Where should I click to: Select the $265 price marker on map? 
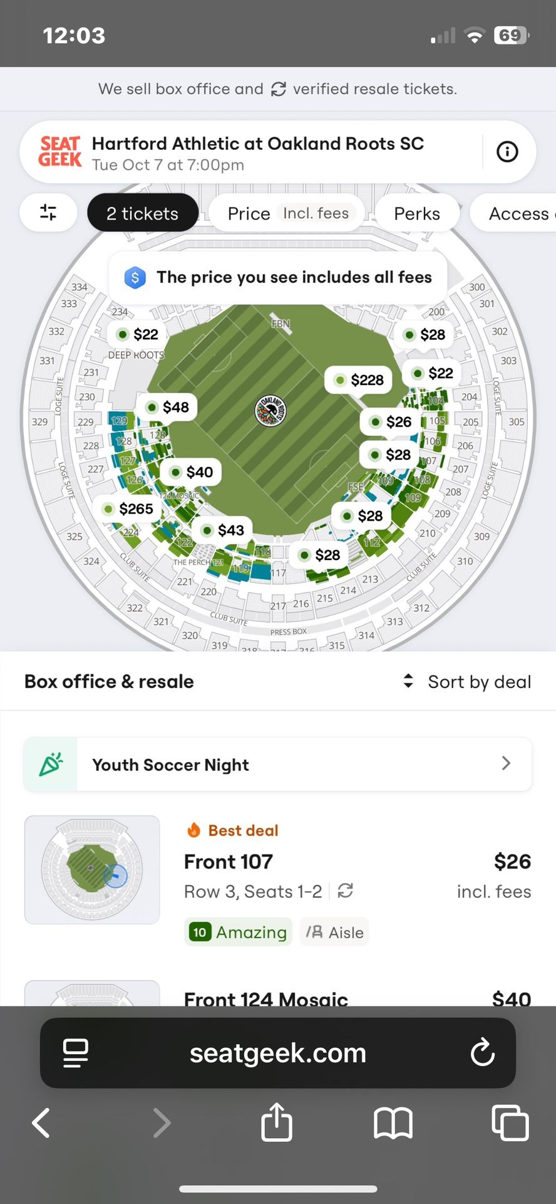tap(128, 509)
